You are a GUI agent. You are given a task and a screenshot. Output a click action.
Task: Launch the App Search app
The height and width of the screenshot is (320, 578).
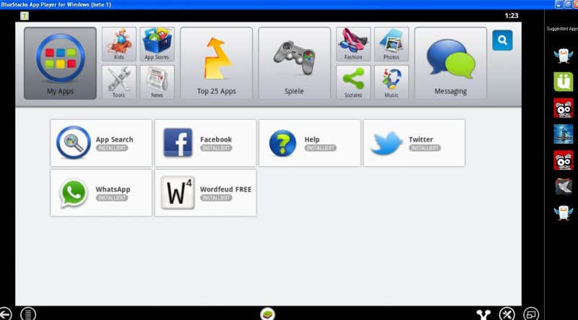pyautogui.click(x=101, y=143)
